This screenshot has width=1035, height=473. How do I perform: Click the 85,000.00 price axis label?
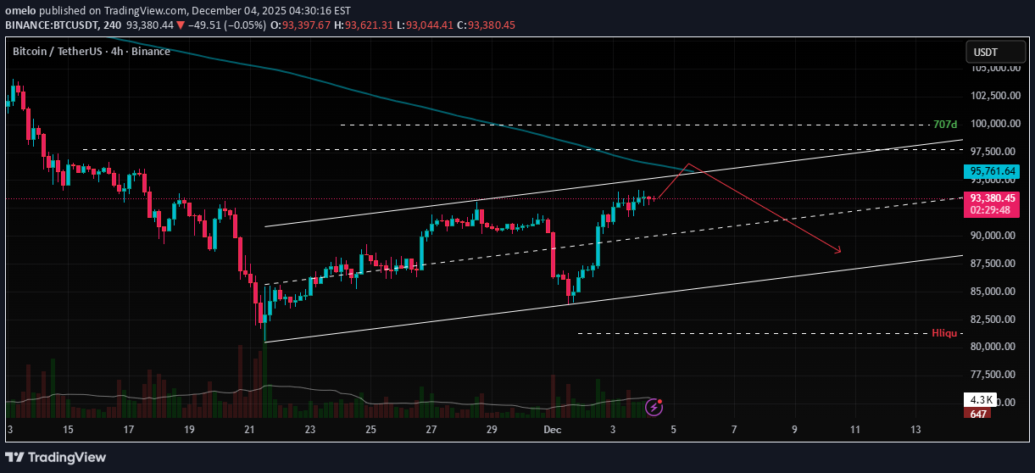coord(994,291)
